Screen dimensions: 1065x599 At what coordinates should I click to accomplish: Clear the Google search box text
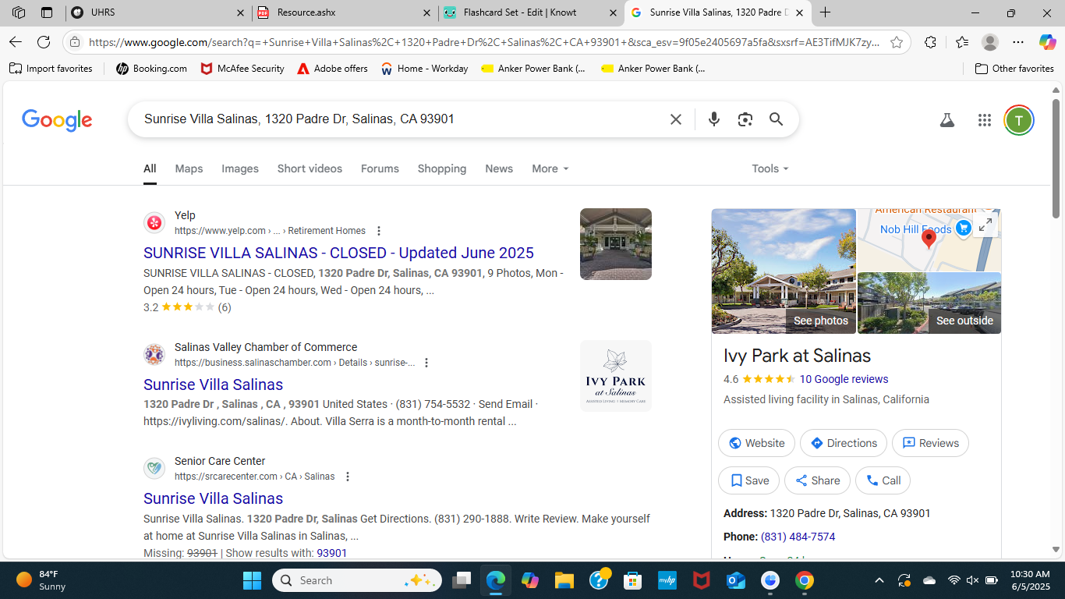pyautogui.click(x=676, y=119)
